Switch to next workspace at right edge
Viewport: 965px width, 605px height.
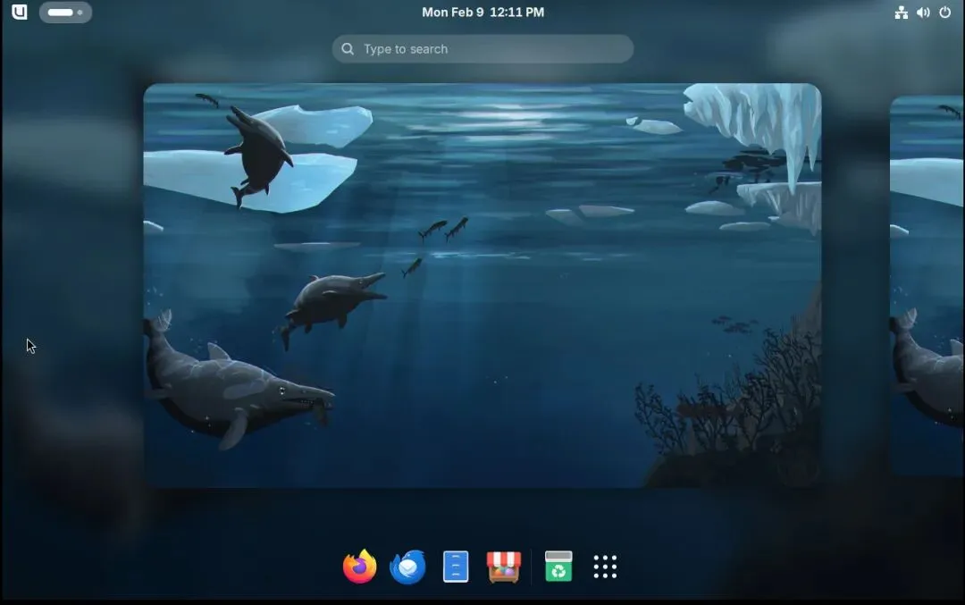tap(927, 285)
